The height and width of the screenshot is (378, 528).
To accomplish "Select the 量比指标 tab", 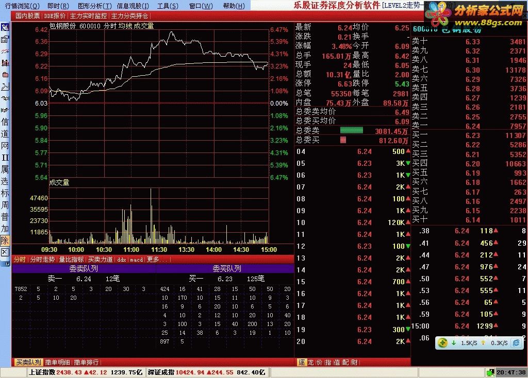I will click(x=71, y=260).
